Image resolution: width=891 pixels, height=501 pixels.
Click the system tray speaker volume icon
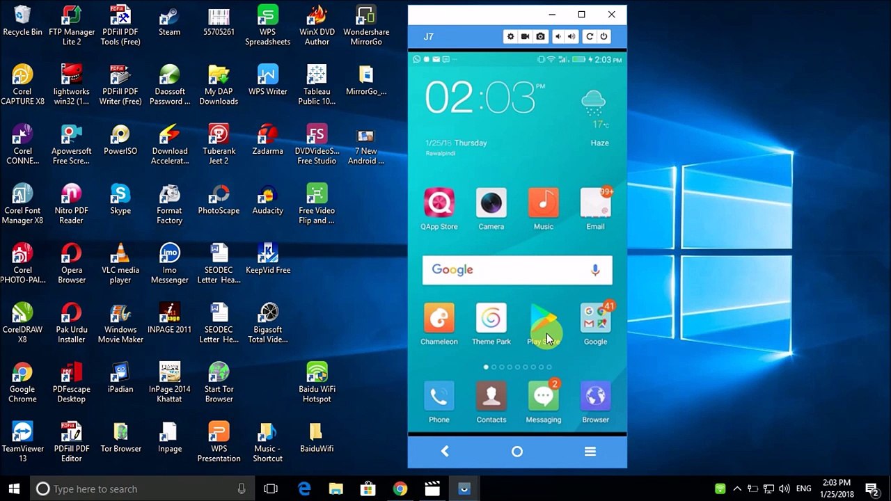[784, 489]
